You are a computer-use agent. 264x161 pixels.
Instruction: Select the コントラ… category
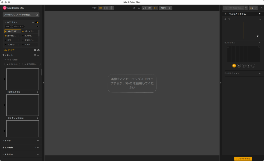pyautogui.click(x=12, y=44)
